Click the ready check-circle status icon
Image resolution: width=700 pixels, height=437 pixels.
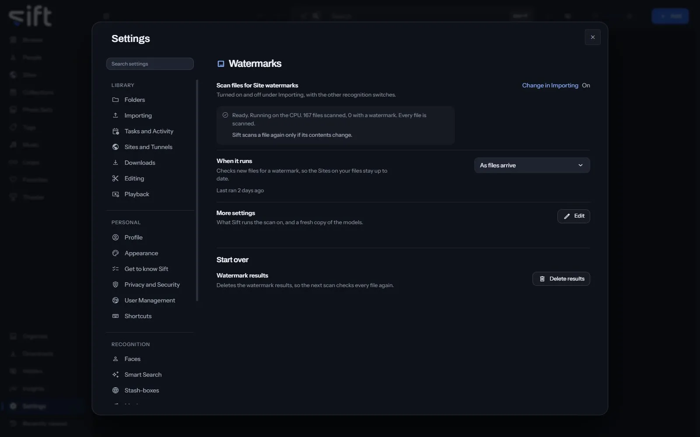pos(225,115)
